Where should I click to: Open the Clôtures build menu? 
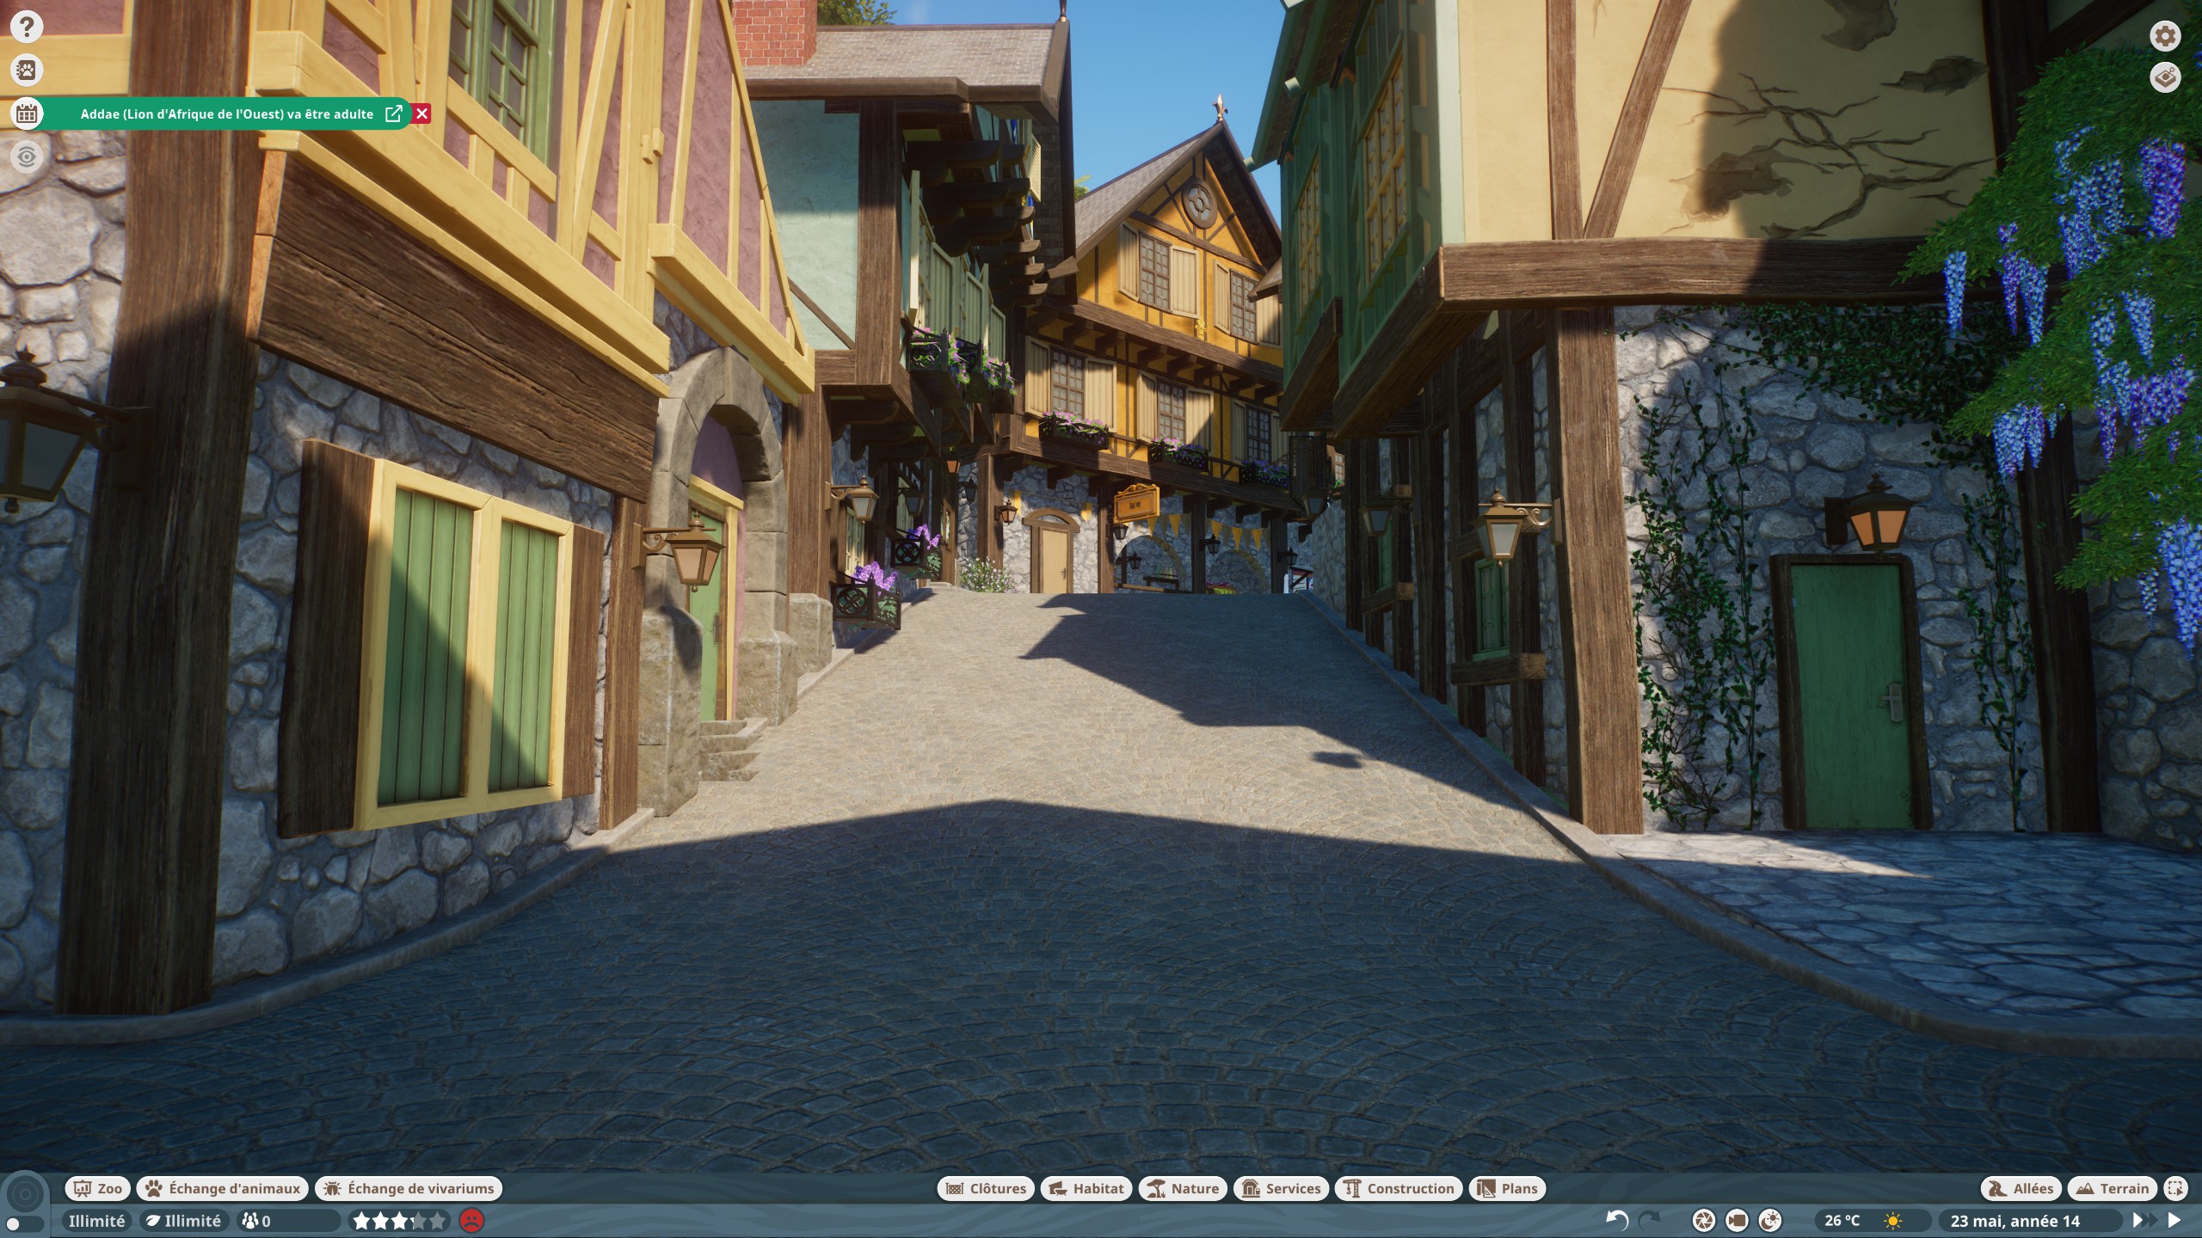[986, 1188]
